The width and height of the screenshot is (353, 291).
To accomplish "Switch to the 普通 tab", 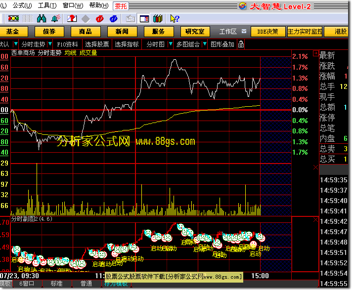I will (87, 284).
